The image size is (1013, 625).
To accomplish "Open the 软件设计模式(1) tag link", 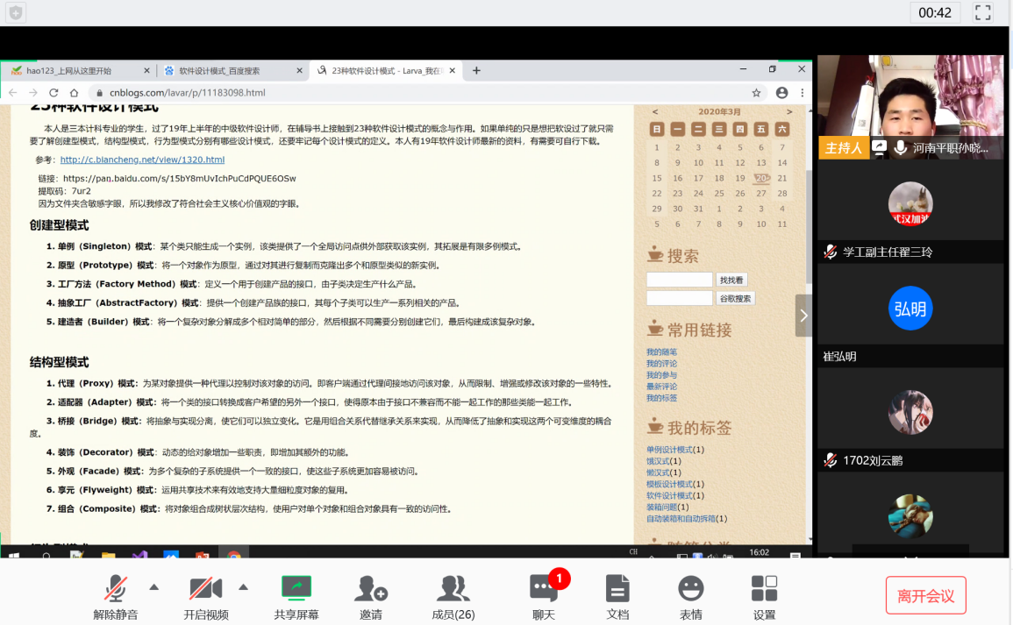I will click(x=675, y=496).
